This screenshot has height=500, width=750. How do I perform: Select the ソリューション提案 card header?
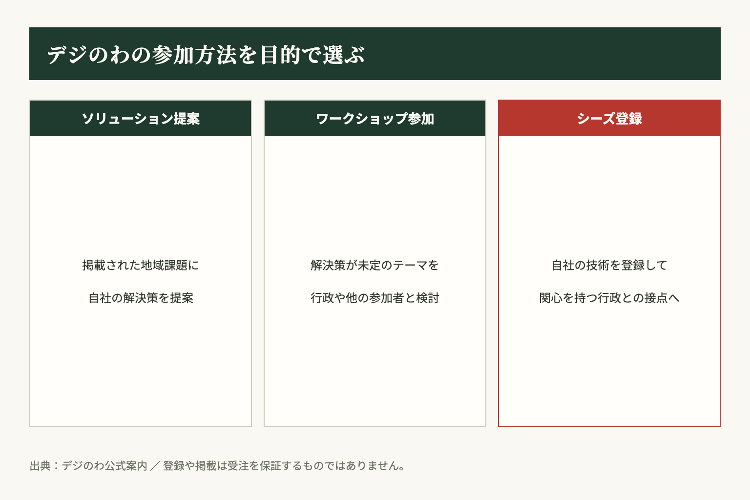click(x=141, y=118)
